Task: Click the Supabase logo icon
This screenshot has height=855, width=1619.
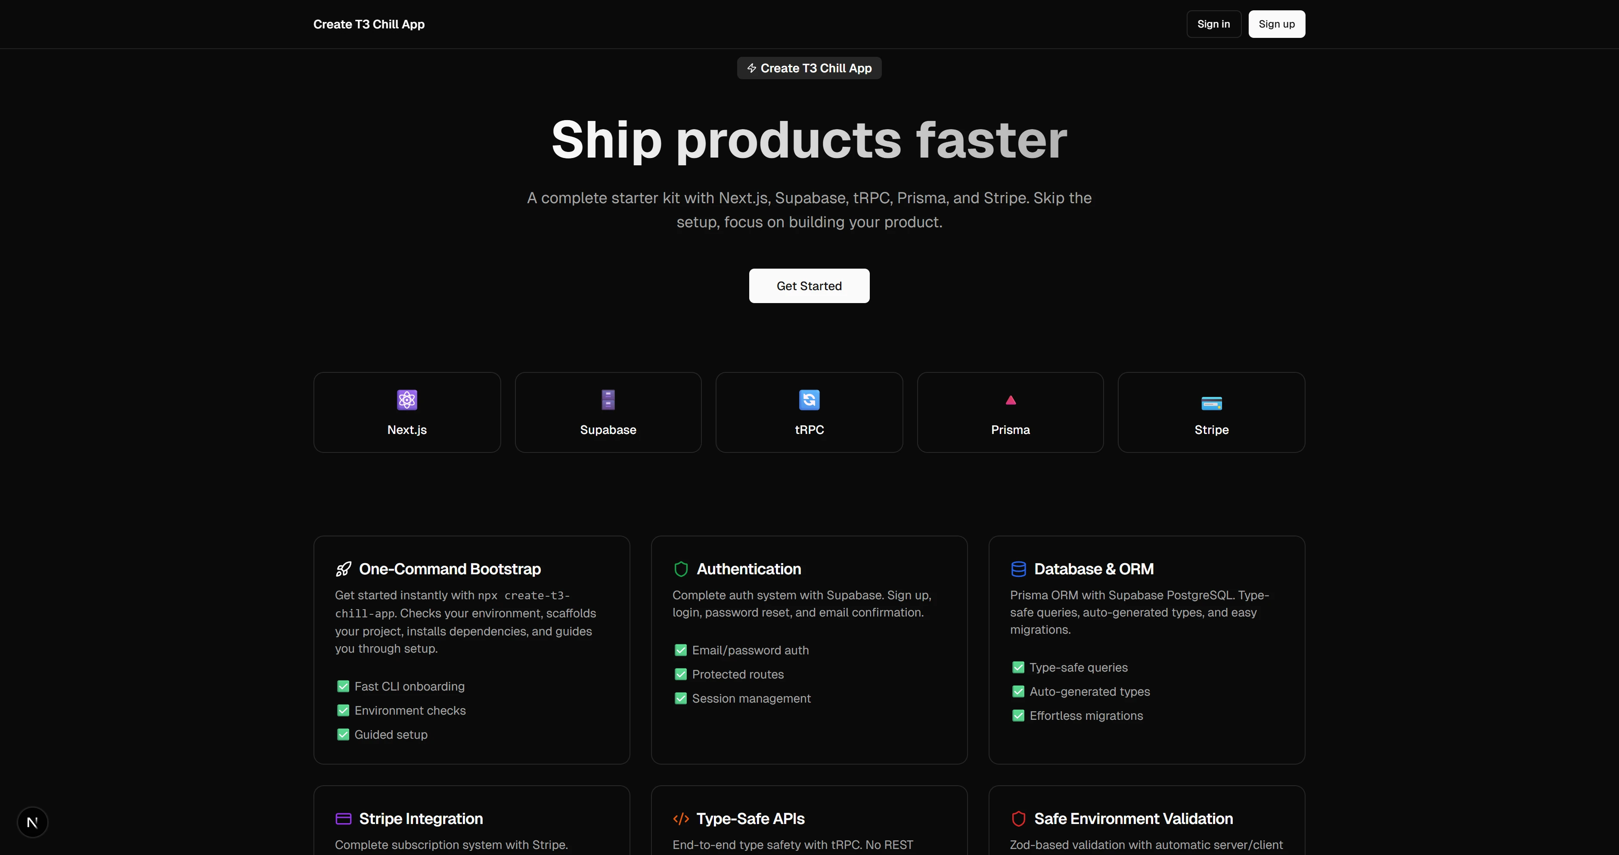Action: [x=607, y=400]
